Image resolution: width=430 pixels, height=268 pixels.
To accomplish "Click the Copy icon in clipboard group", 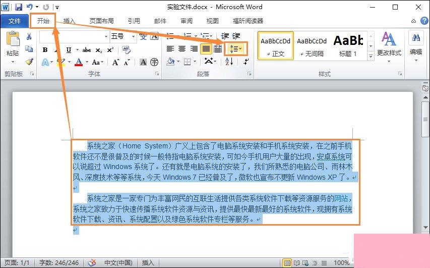I will coord(29,49).
